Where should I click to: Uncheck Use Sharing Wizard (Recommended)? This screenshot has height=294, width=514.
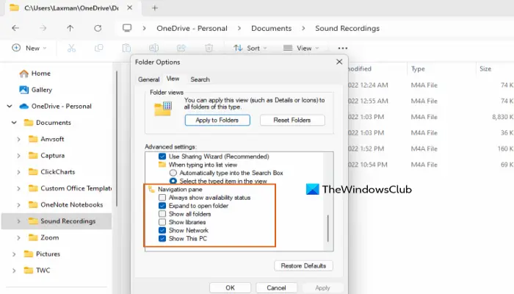162,157
